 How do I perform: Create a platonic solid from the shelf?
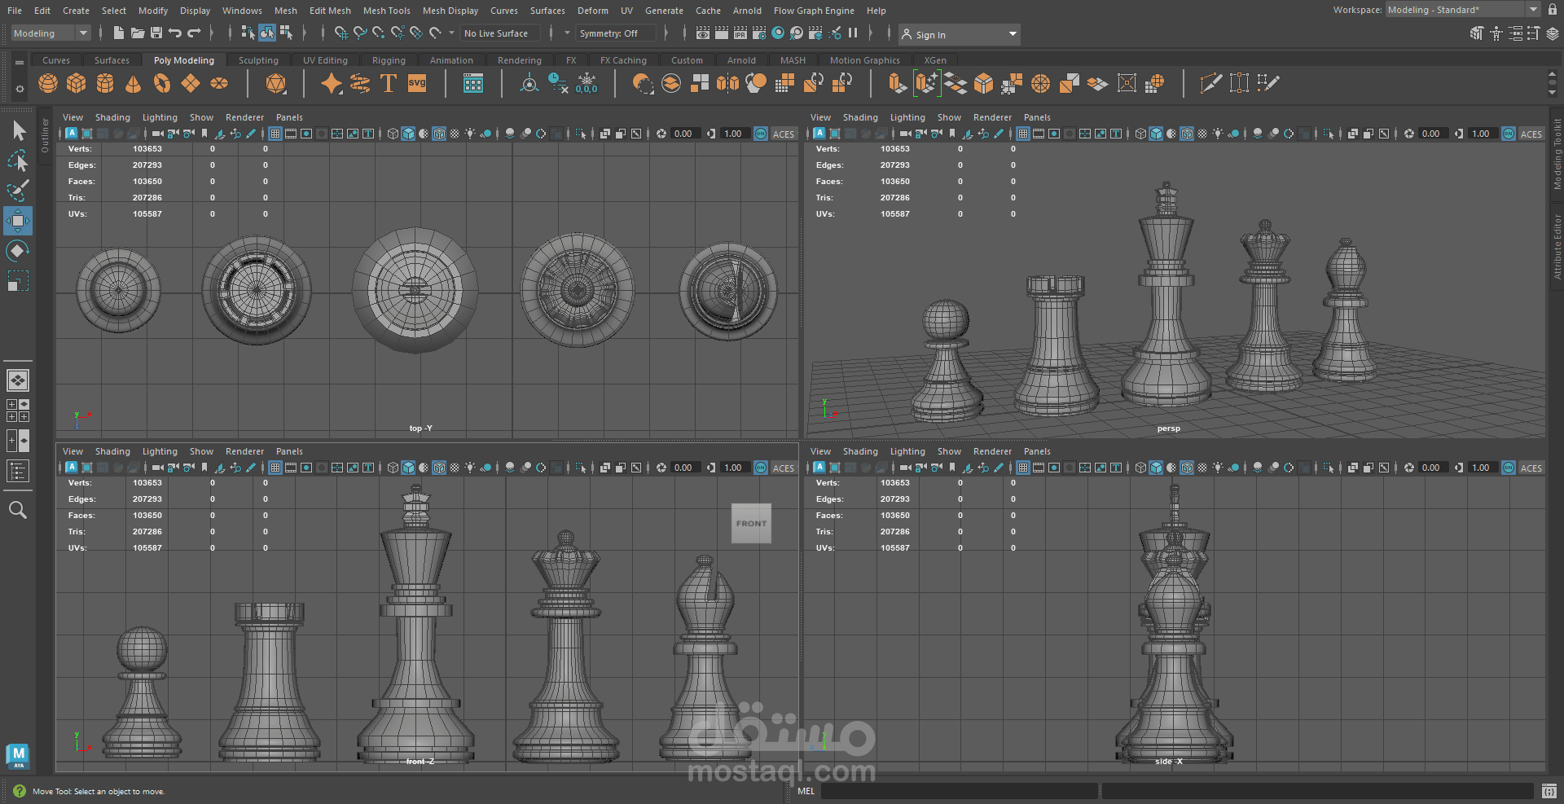point(276,83)
